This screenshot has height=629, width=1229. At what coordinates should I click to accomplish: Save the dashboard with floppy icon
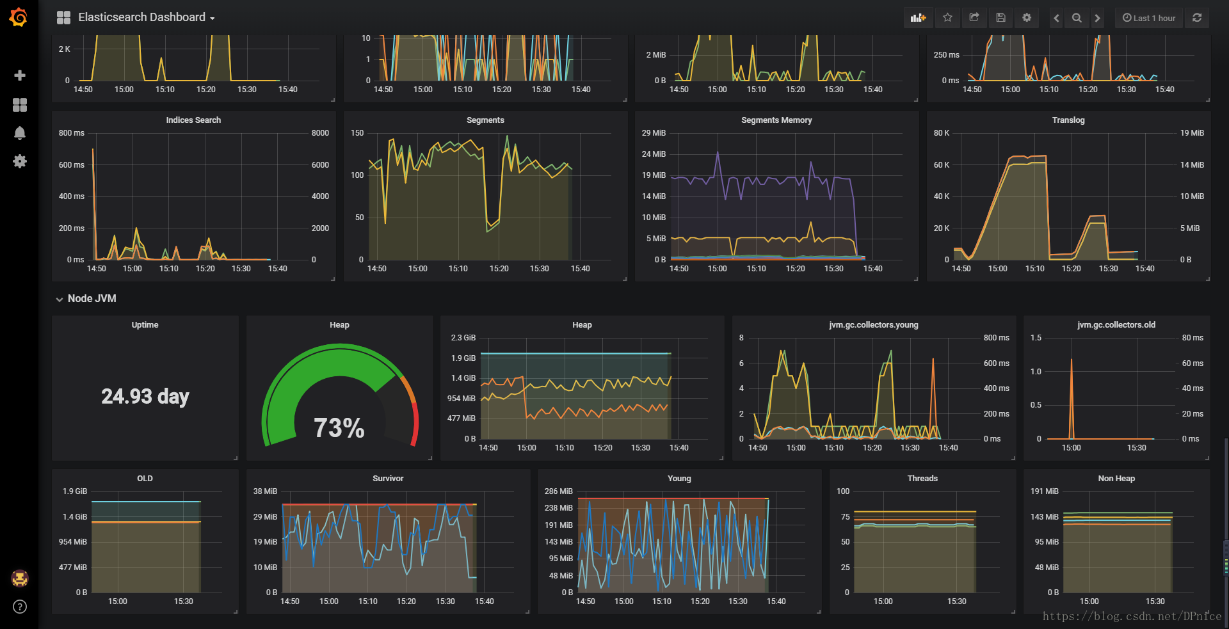click(1000, 18)
